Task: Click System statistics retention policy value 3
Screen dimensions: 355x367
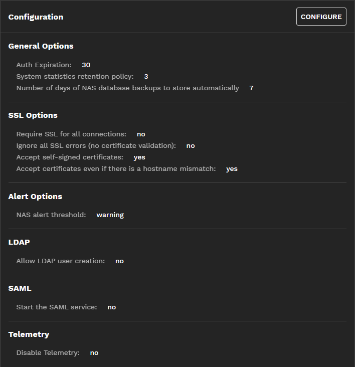Action: click(x=146, y=77)
